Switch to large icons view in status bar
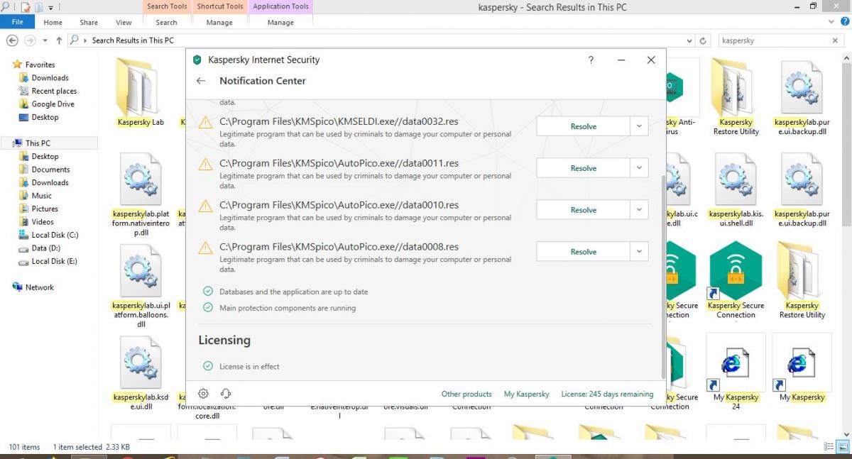Screen dimensions: 852x459 (842, 447)
